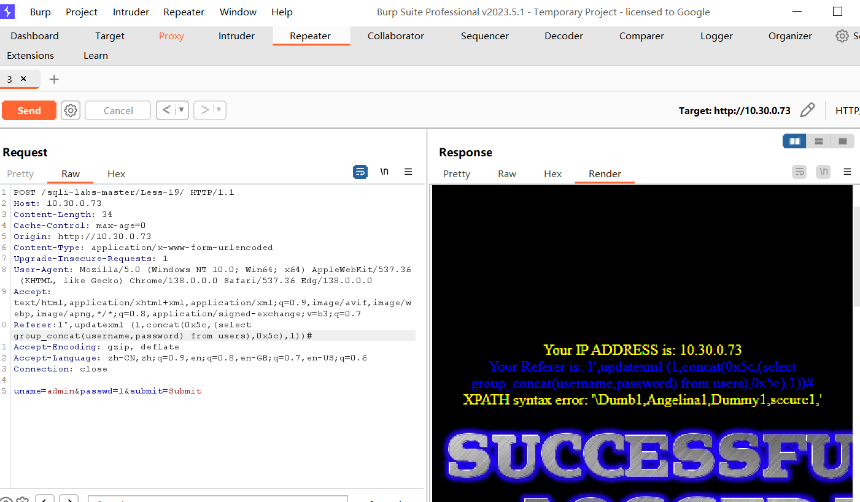Click the response panel vertical scrollbar
The width and height of the screenshot is (860, 502).
(x=856, y=257)
